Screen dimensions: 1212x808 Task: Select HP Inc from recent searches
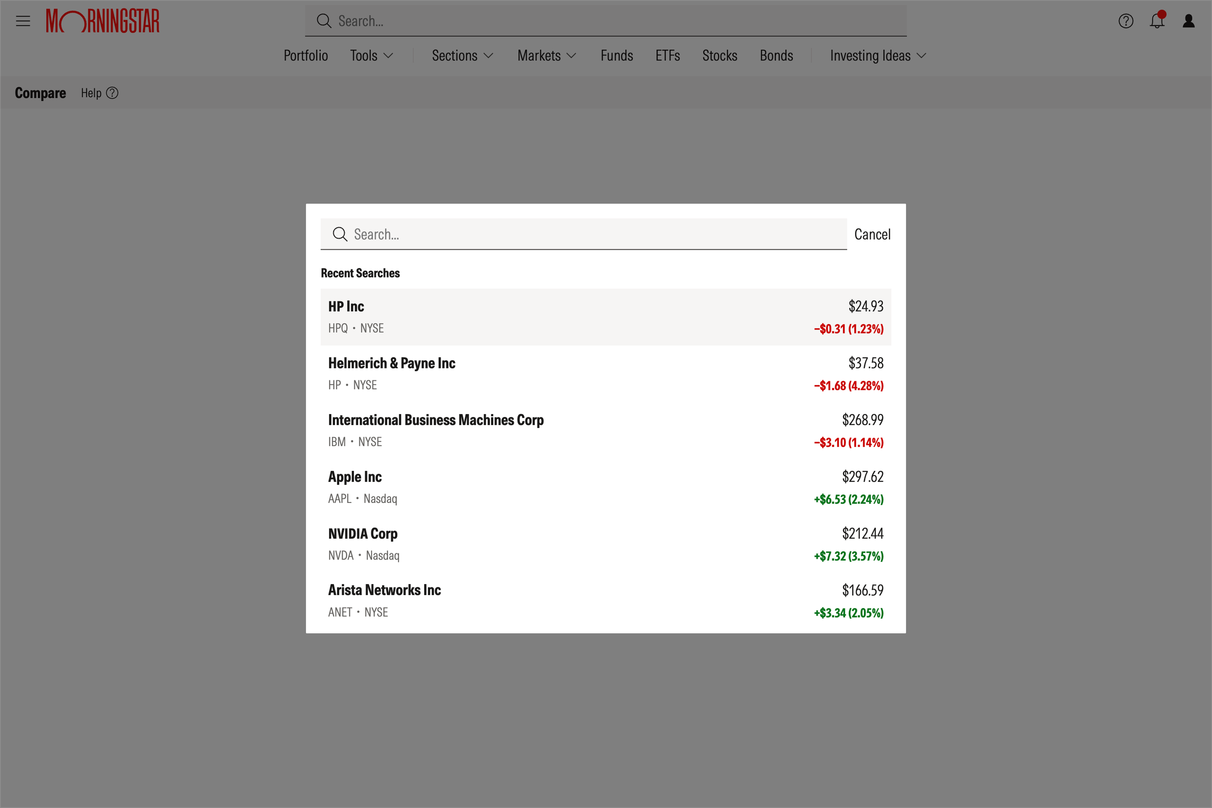[x=606, y=317]
